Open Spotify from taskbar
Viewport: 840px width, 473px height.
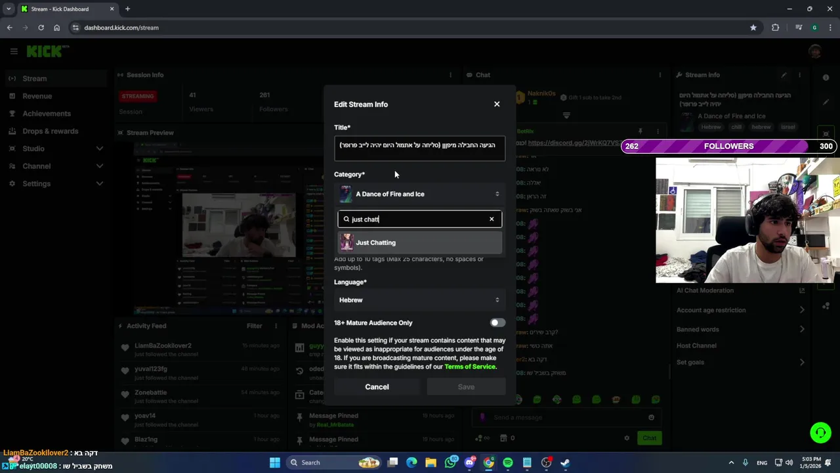coord(508,462)
